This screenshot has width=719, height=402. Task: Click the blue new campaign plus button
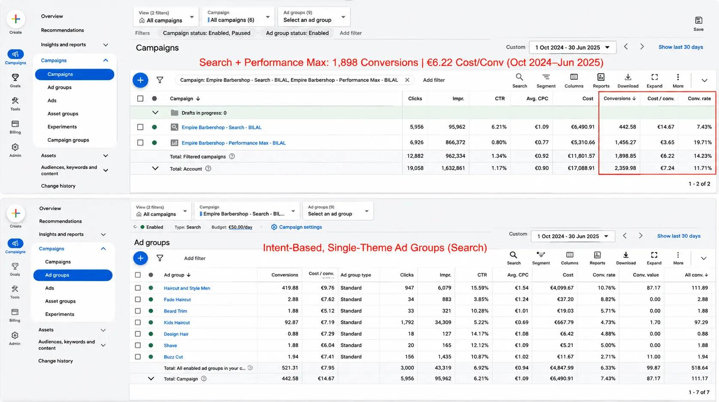[x=140, y=80]
